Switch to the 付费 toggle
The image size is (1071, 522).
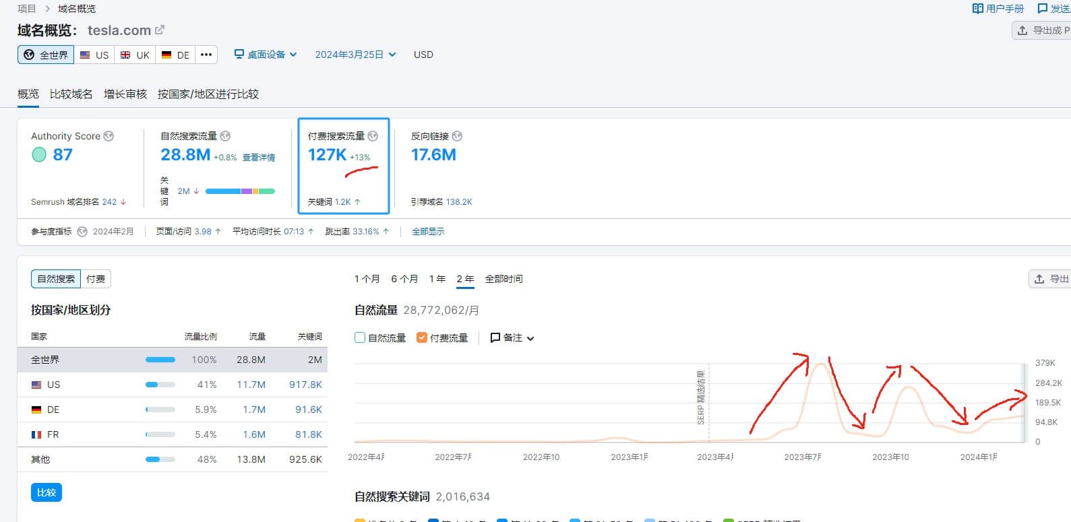point(96,279)
